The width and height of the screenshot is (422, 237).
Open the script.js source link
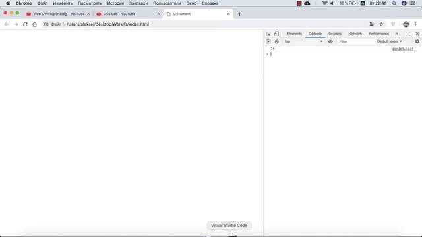point(403,49)
